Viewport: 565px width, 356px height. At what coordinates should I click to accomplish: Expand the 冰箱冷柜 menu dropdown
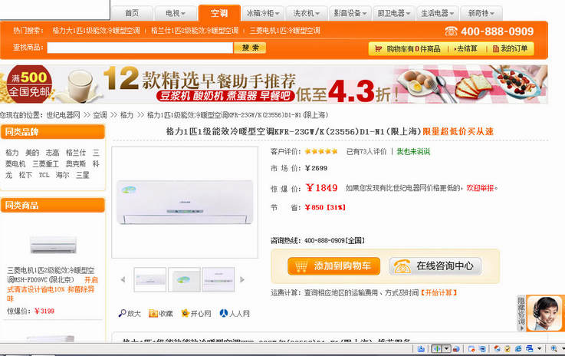(278, 14)
